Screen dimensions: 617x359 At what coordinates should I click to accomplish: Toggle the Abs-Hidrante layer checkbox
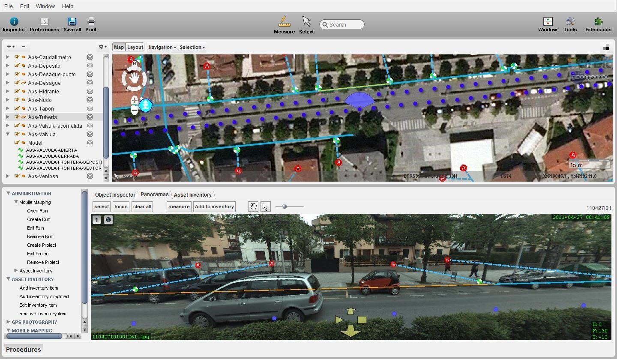[x=17, y=91]
